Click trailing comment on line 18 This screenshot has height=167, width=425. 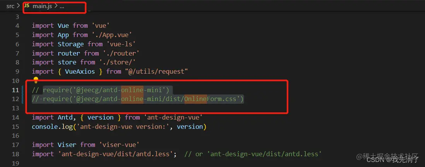[x=253, y=154]
